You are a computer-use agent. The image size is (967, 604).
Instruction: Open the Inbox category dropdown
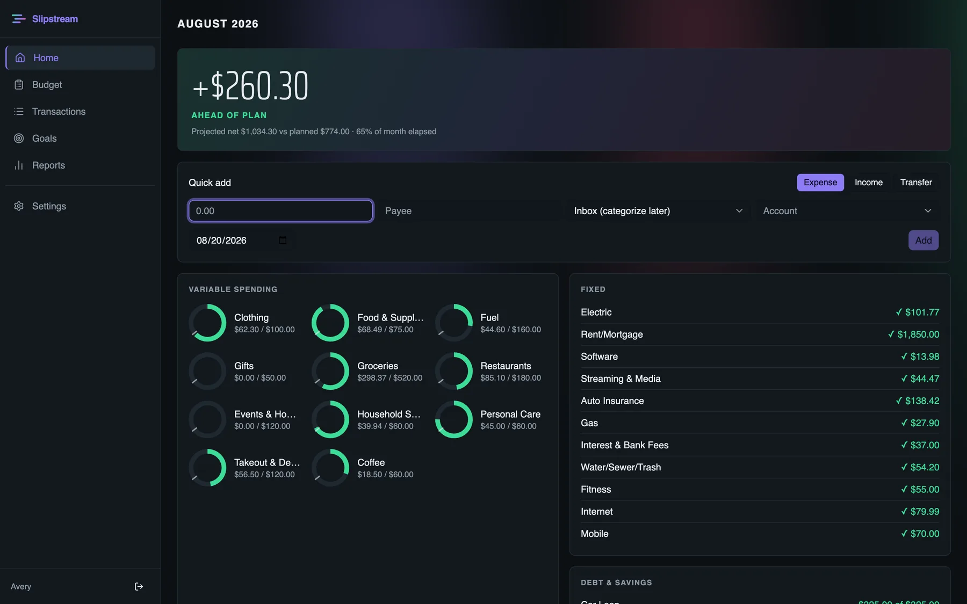pyautogui.click(x=658, y=211)
